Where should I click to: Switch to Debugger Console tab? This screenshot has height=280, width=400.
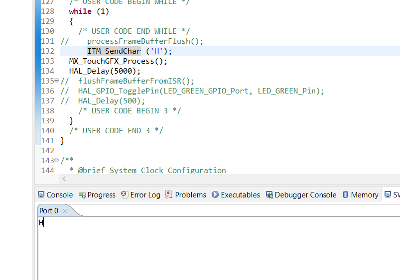301,195
